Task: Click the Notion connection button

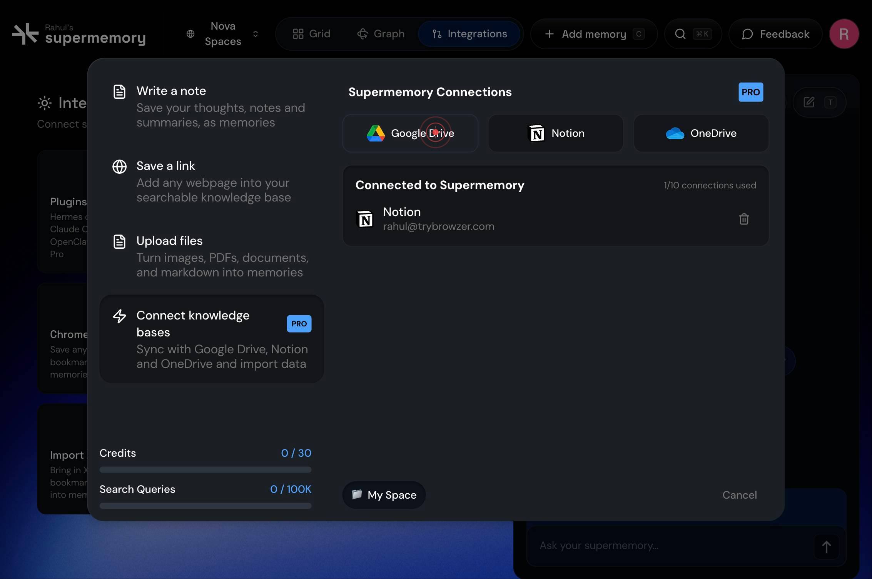Action: point(556,133)
